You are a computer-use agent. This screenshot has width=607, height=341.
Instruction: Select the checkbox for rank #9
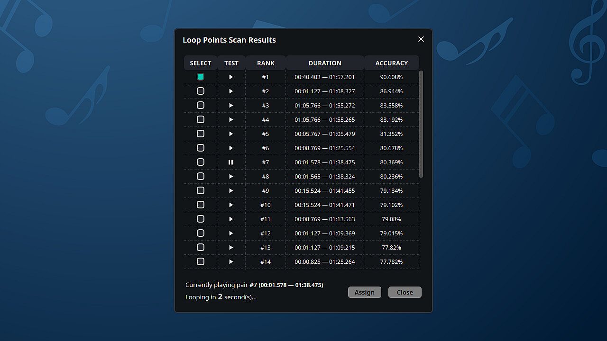point(201,190)
